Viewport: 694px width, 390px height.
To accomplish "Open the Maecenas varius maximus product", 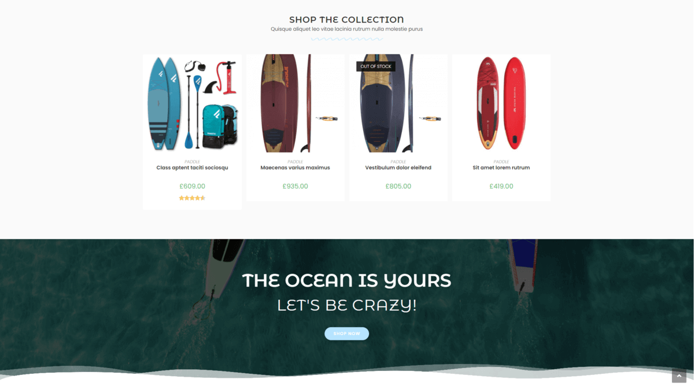I will (x=295, y=168).
